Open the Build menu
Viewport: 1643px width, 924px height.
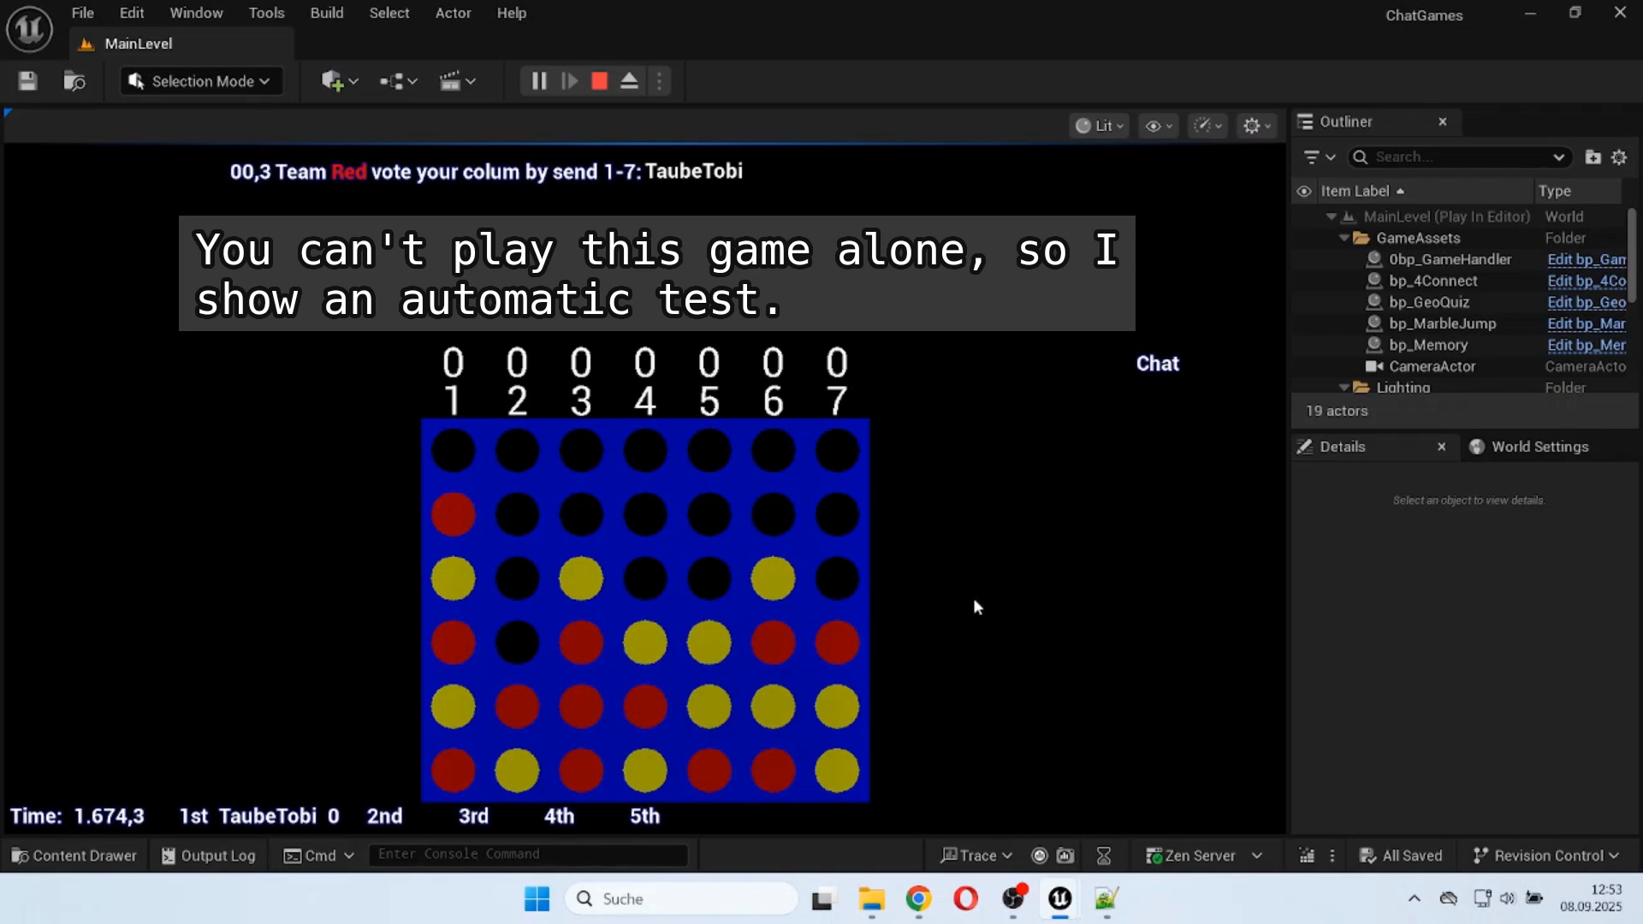pos(326,13)
